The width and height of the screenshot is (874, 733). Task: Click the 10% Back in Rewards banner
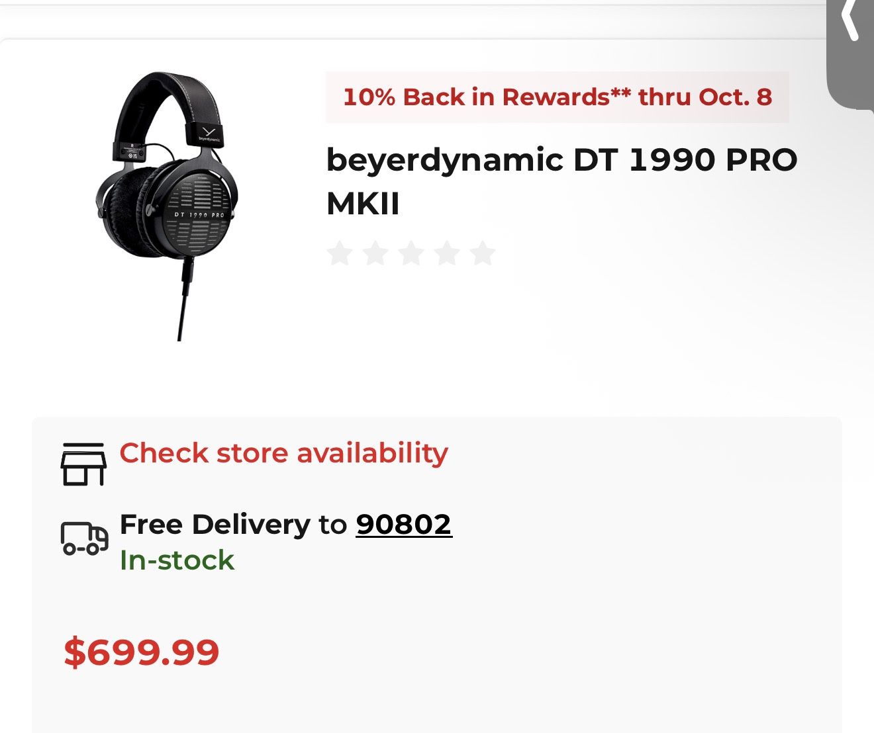click(x=558, y=97)
